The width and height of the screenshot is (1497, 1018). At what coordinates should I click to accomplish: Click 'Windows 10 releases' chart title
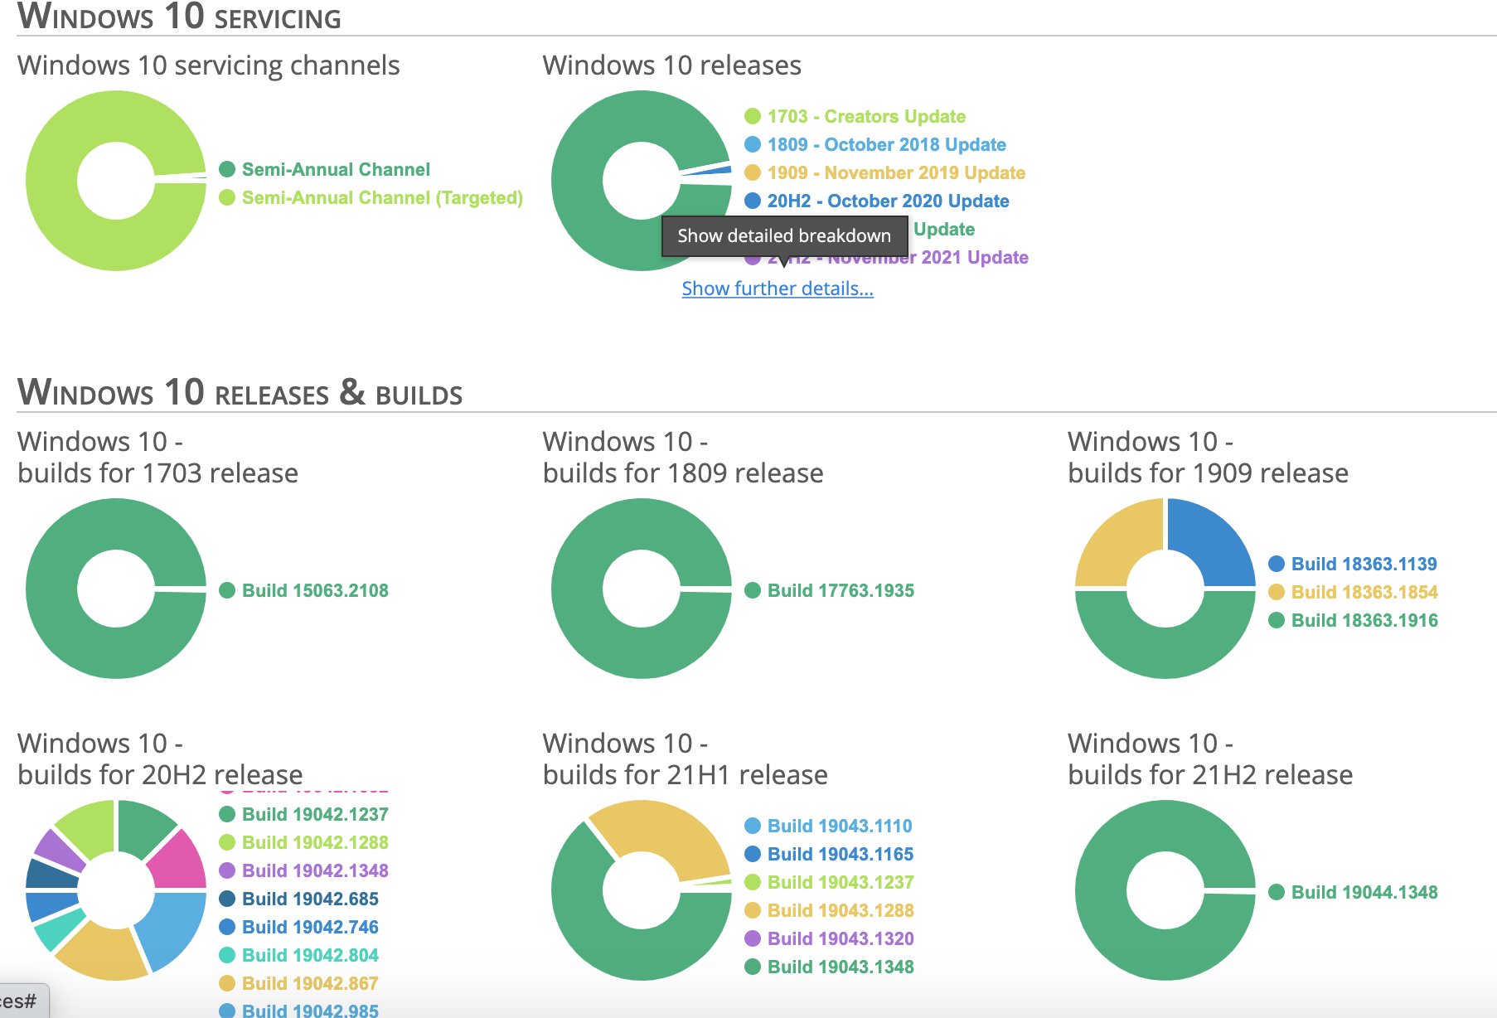coord(672,65)
